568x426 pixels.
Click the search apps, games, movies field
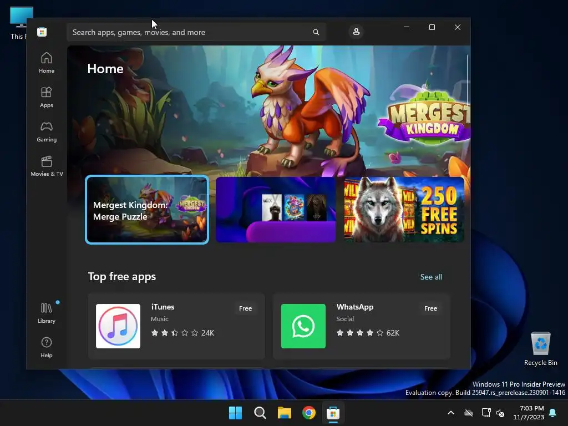tap(196, 32)
